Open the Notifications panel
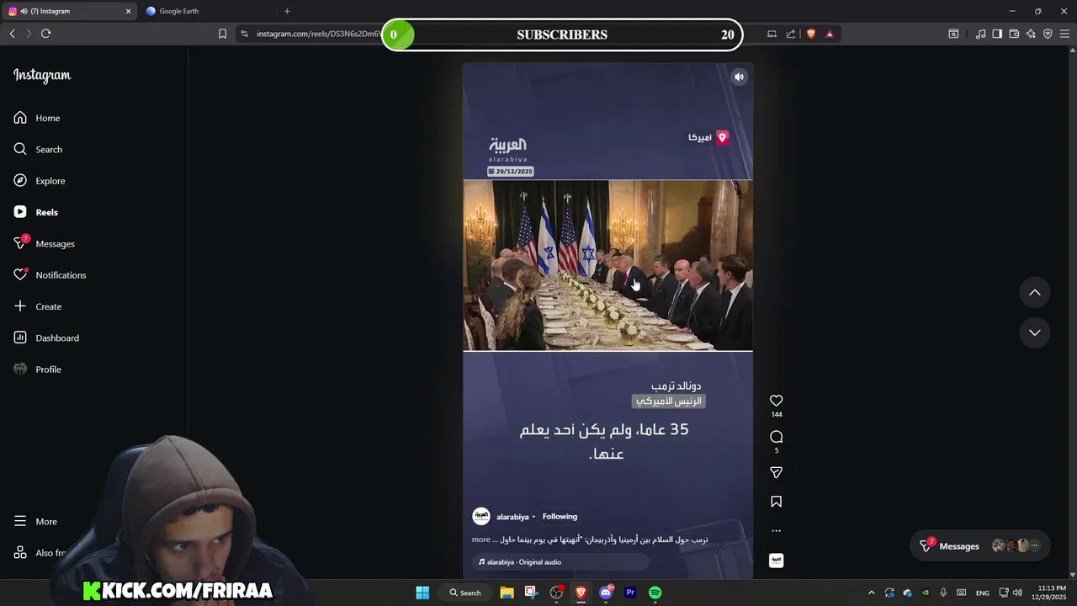Viewport: 1077px width, 606px height. coord(50,275)
